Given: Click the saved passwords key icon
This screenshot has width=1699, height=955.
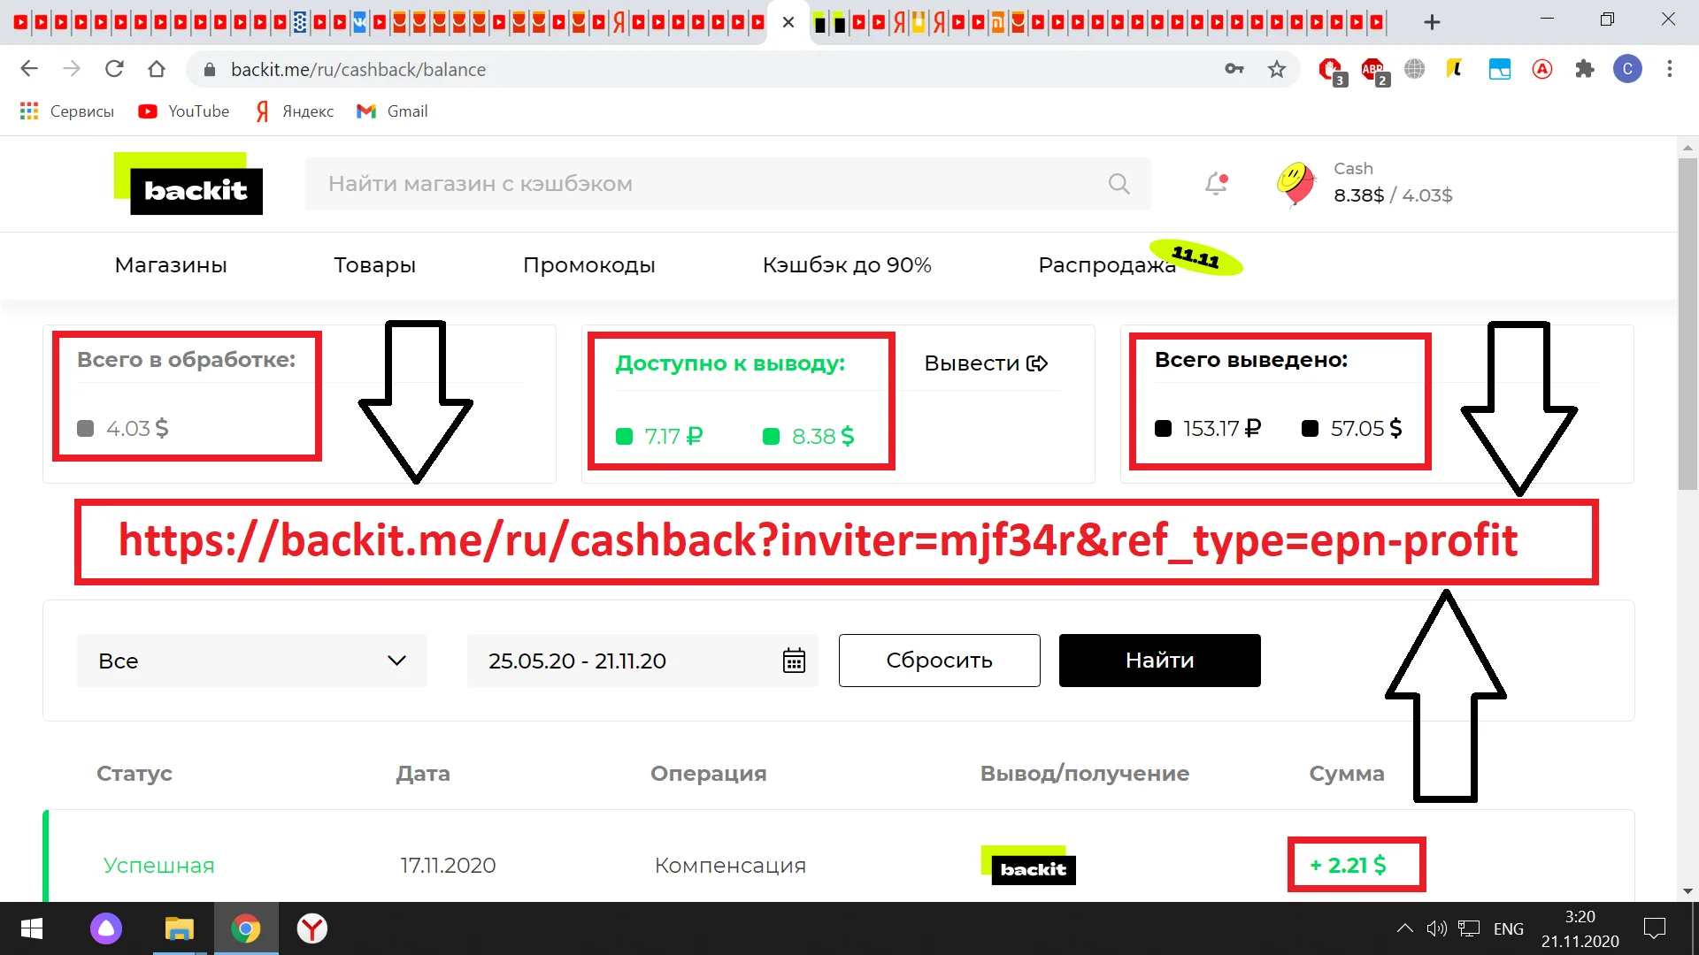Looking at the screenshot, I should (1234, 69).
